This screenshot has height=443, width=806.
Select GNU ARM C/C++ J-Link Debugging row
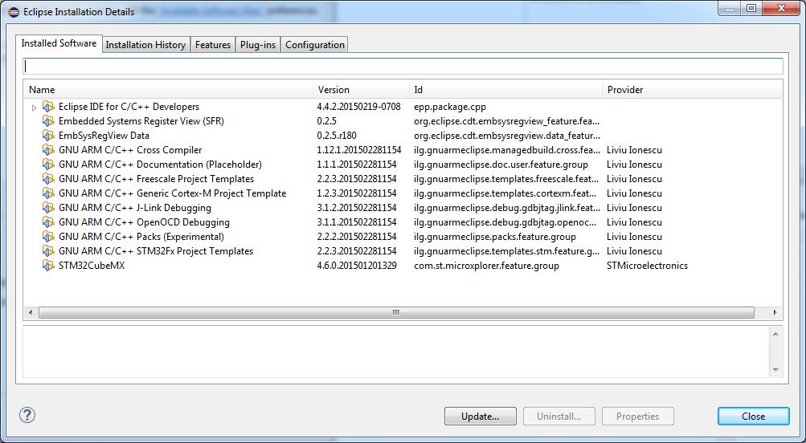click(x=403, y=208)
